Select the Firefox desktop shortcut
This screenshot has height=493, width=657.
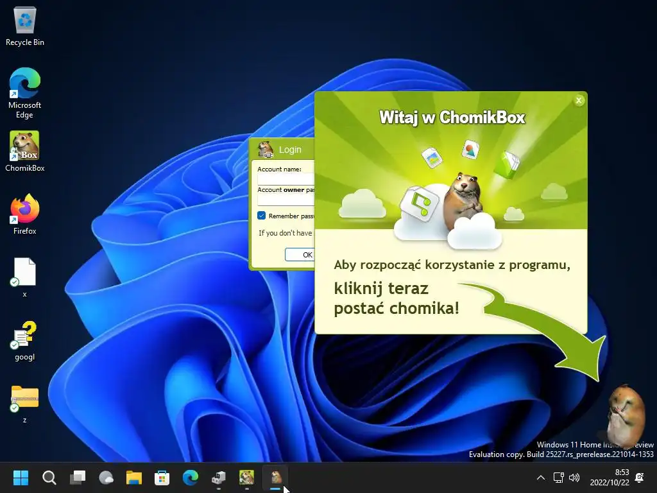pyautogui.click(x=25, y=214)
